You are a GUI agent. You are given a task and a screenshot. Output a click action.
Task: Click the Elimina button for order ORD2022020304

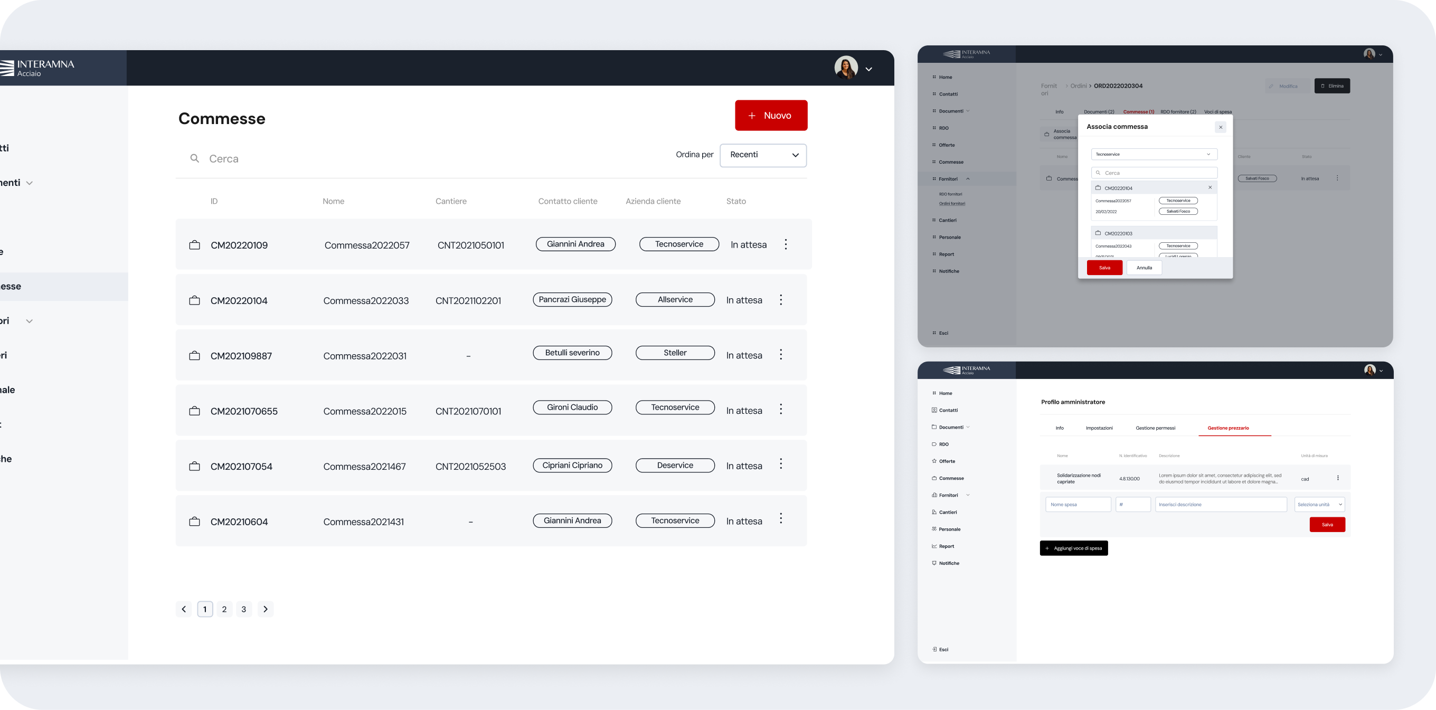point(1332,86)
